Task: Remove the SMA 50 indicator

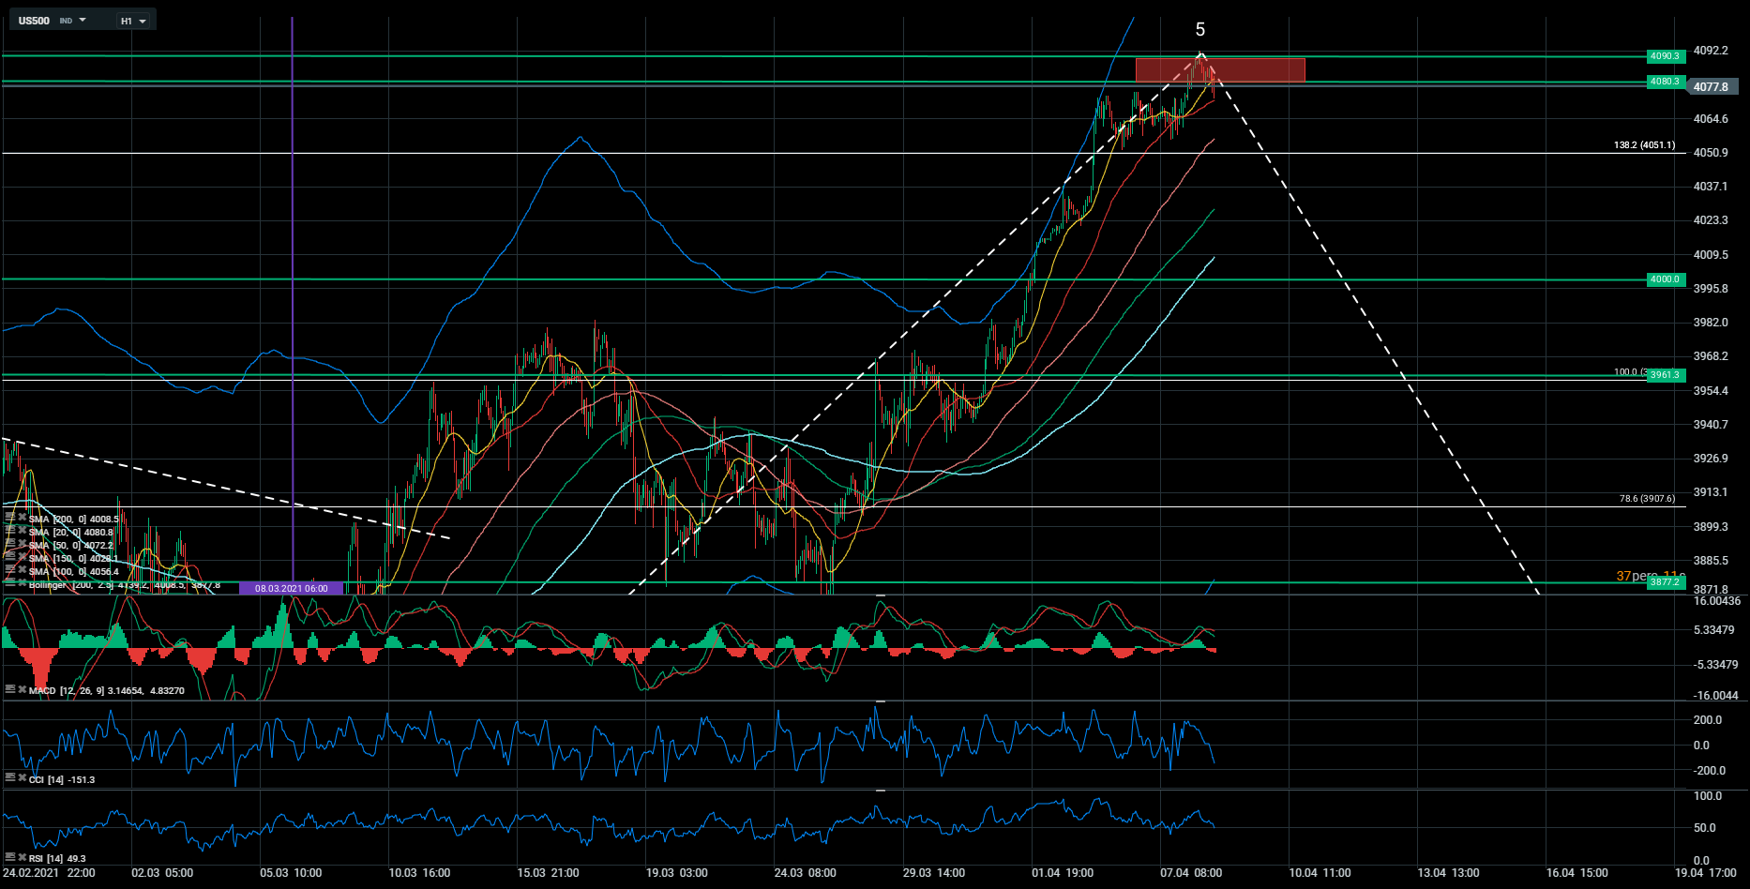Action: (x=22, y=545)
